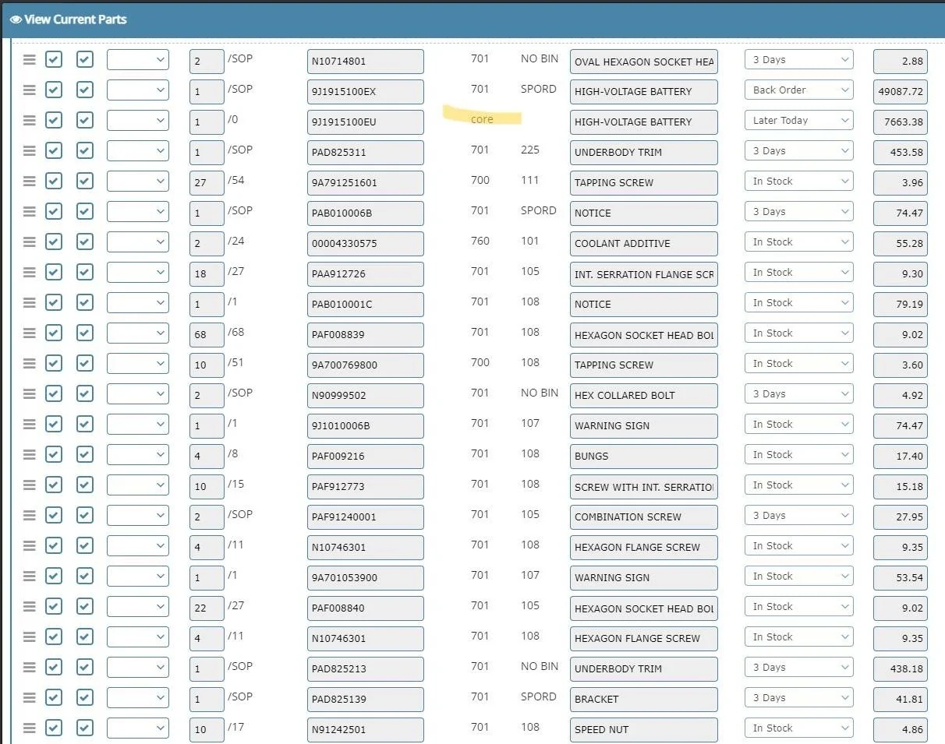This screenshot has height=744, width=945.
Task: Click the BUNGS description field
Action: click(644, 457)
